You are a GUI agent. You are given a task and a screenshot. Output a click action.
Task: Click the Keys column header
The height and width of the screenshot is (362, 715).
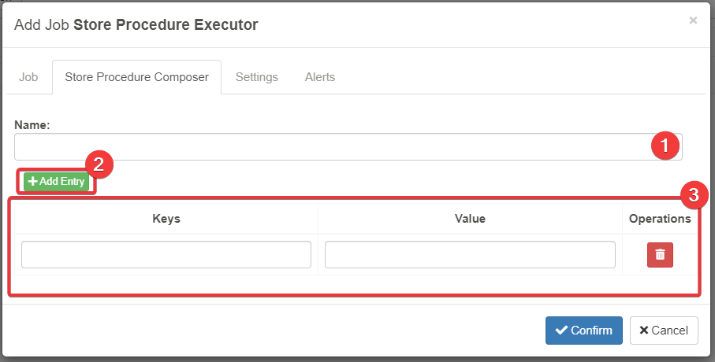tap(166, 219)
